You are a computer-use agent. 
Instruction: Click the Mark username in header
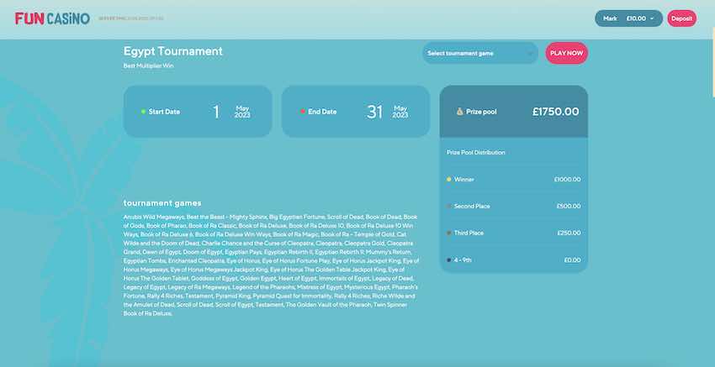click(610, 18)
